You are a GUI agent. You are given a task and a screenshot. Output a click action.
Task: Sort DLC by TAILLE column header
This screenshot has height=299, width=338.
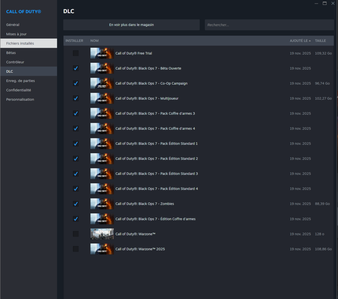[320, 41]
